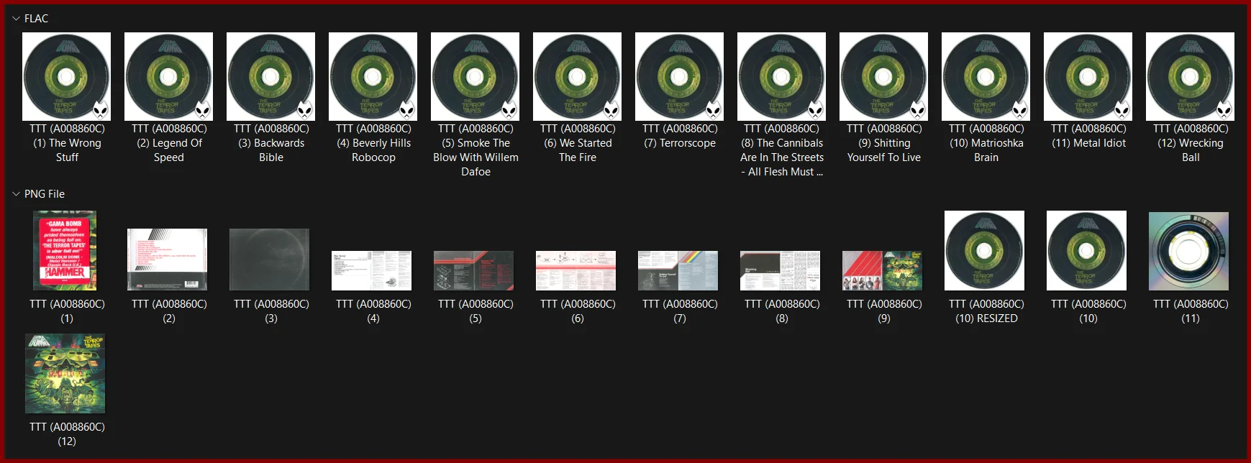1251x463 pixels.
Task: Select FLAC icon for (4) Beverly Hills Robocop
Action: [373, 76]
